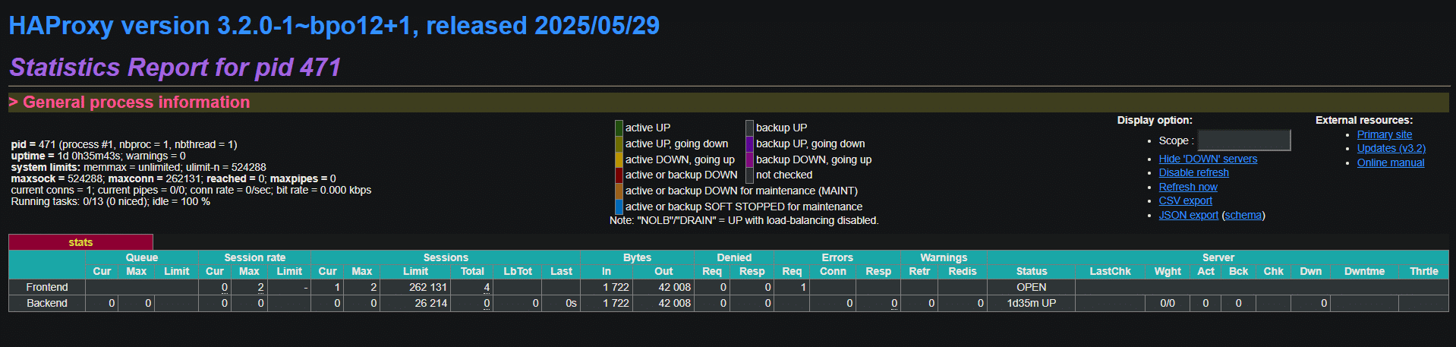This screenshot has height=347, width=1456.
Task: Click active UP, going down swatch
Action: tap(619, 144)
